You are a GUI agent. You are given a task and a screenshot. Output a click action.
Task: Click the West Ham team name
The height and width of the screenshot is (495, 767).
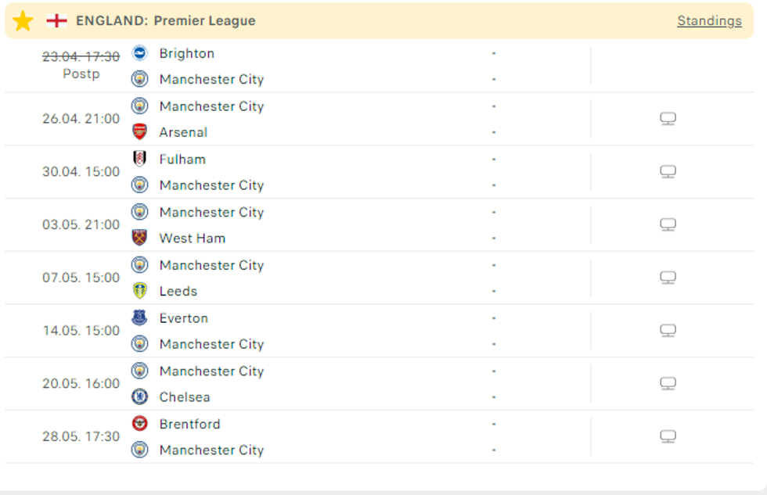pyautogui.click(x=193, y=239)
